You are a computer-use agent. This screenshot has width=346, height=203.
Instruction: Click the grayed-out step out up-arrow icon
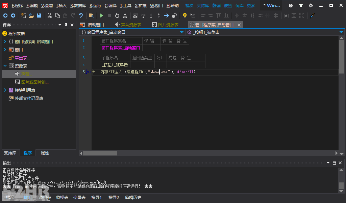click(x=159, y=16)
